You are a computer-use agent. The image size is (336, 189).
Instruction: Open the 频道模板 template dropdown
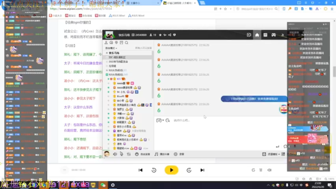[x=271, y=154]
